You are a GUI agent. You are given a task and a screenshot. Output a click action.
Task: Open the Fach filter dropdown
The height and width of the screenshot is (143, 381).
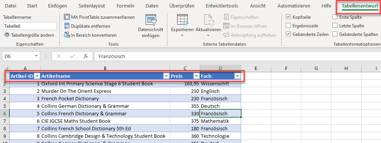point(237,76)
